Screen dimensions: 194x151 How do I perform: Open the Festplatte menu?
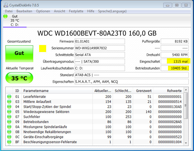[76, 11]
